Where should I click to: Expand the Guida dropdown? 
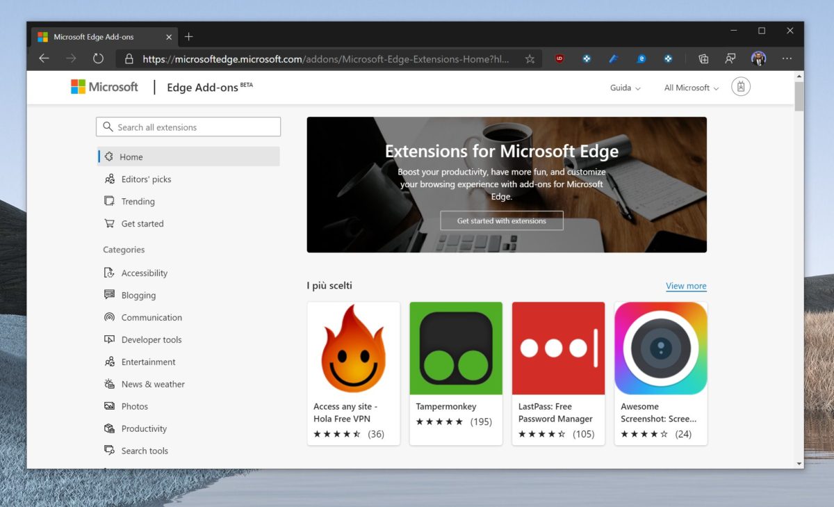point(624,88)
